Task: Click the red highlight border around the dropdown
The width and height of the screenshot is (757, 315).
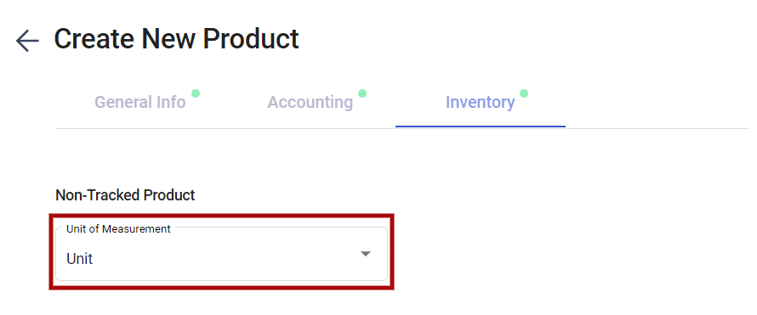Action: coord(222,216)
